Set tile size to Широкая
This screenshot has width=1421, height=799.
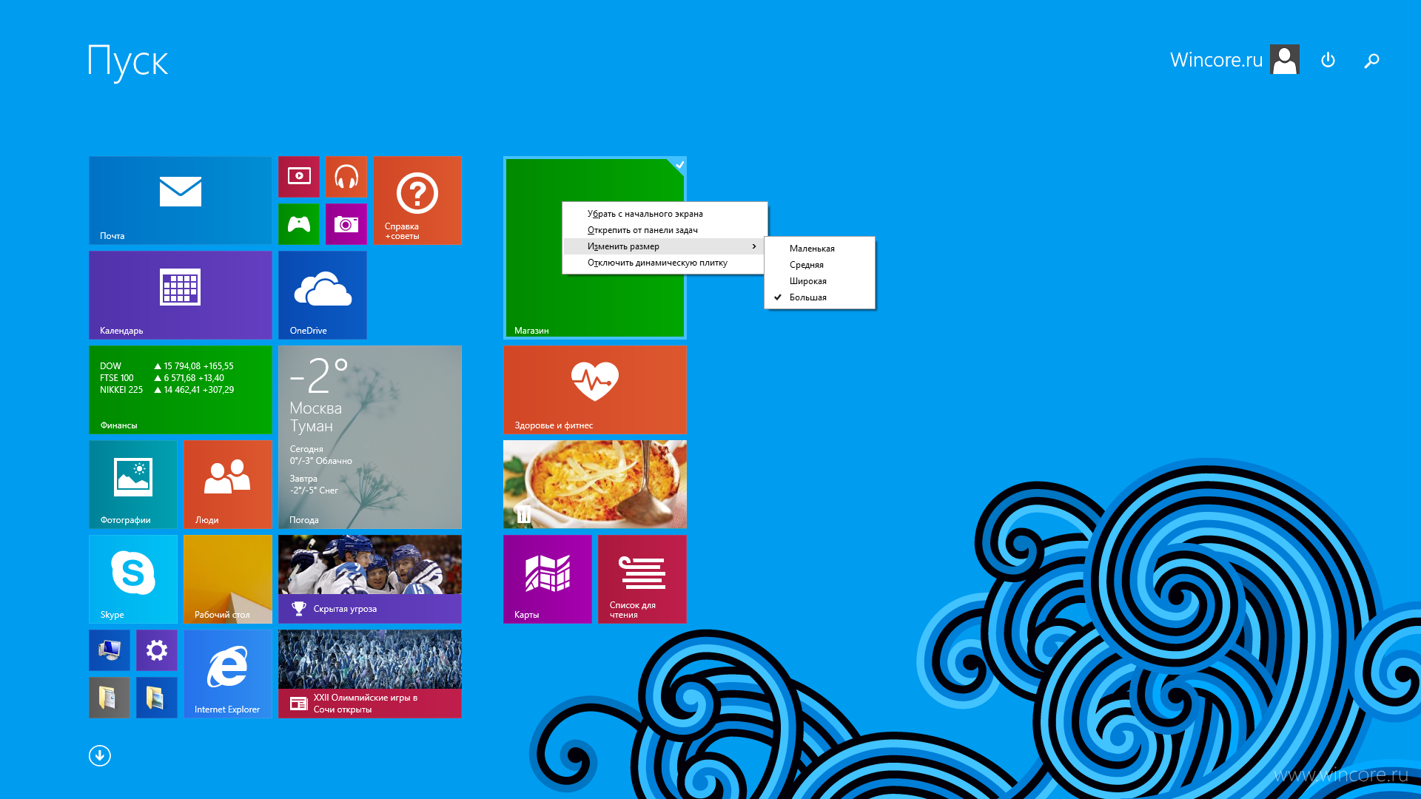(x=819, y=281)
